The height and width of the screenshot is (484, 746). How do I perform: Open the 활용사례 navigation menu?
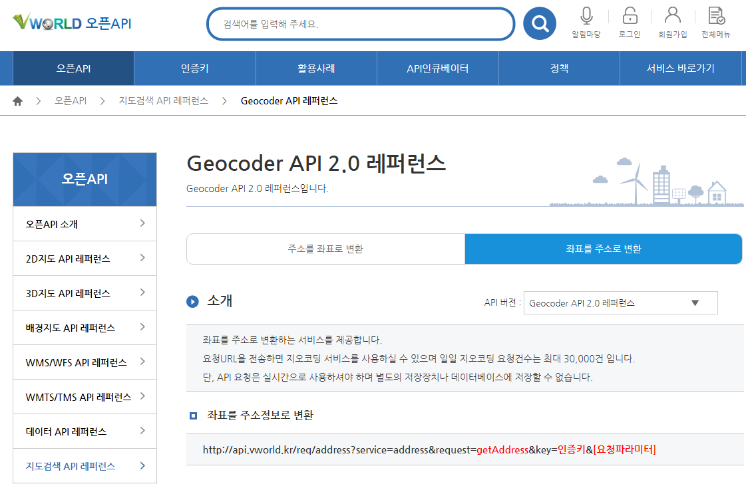316,68
